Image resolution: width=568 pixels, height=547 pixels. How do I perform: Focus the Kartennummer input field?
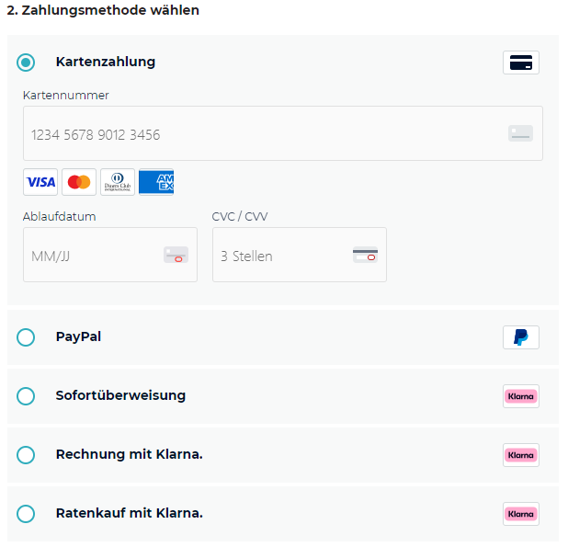257,134
